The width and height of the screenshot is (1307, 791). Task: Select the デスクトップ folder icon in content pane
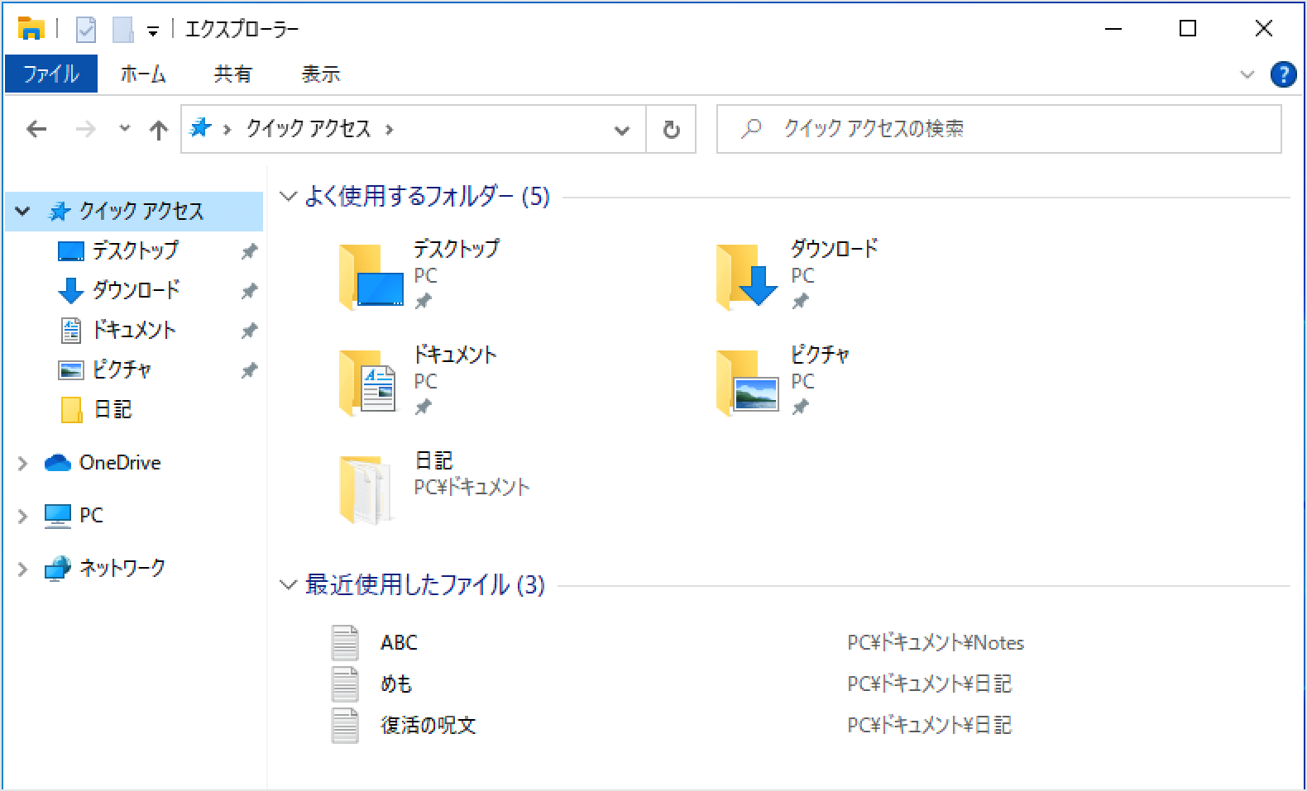tap(371, 276)
